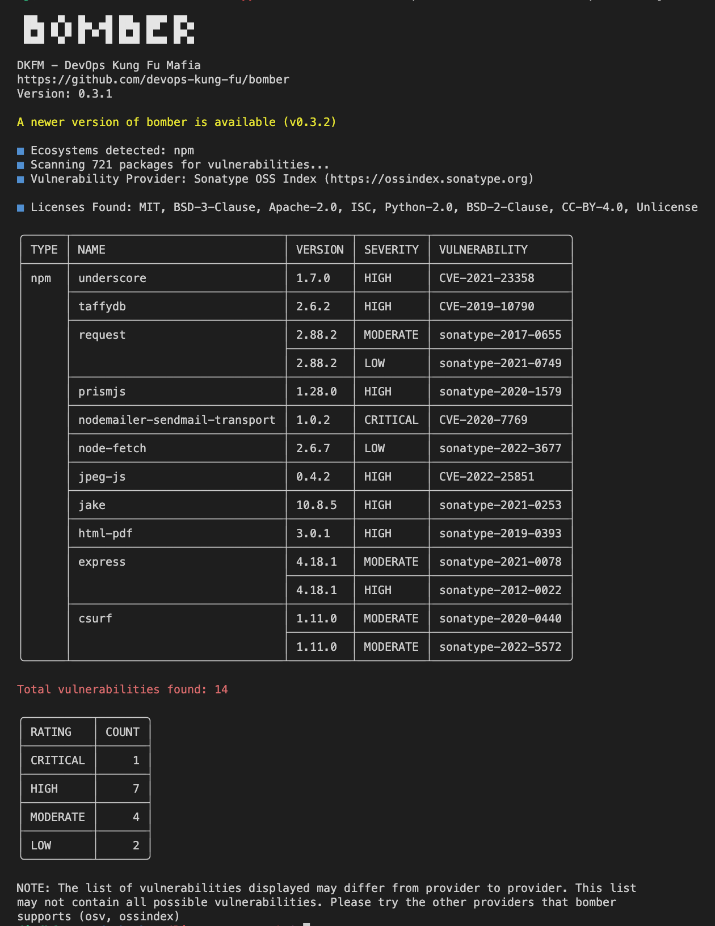715x926 pixels.
Task: Select the LOW row label in rating table
Action: point(41,845)
